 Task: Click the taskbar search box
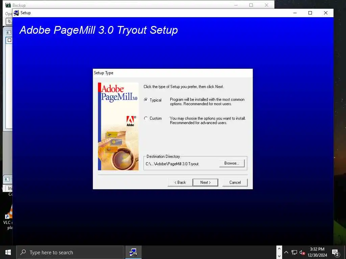[x=70, y=252]
